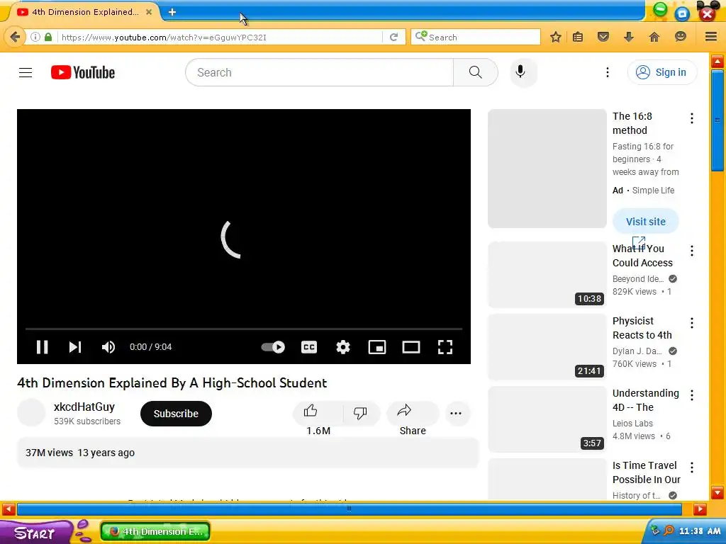Close the 4th Dimension Explained tab

click(149, 12)
